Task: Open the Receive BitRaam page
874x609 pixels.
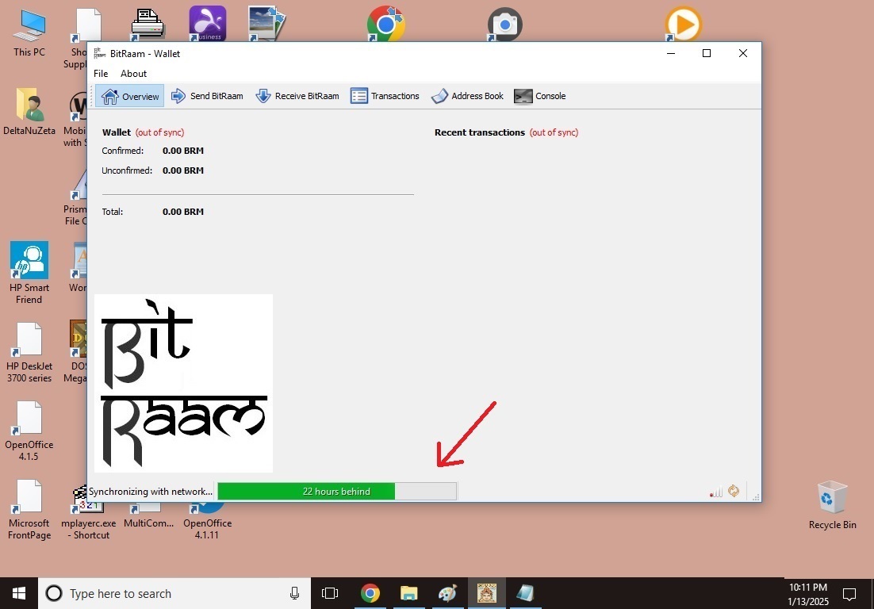Action: (x=297, y=96)
